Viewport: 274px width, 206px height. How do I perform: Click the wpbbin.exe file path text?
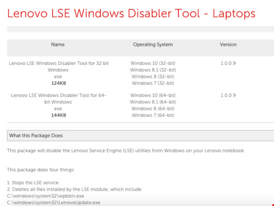[x=45, y=196]
